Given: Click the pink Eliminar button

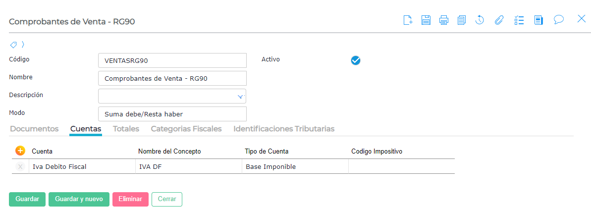Looking at the screenshot, I should 130,199.
